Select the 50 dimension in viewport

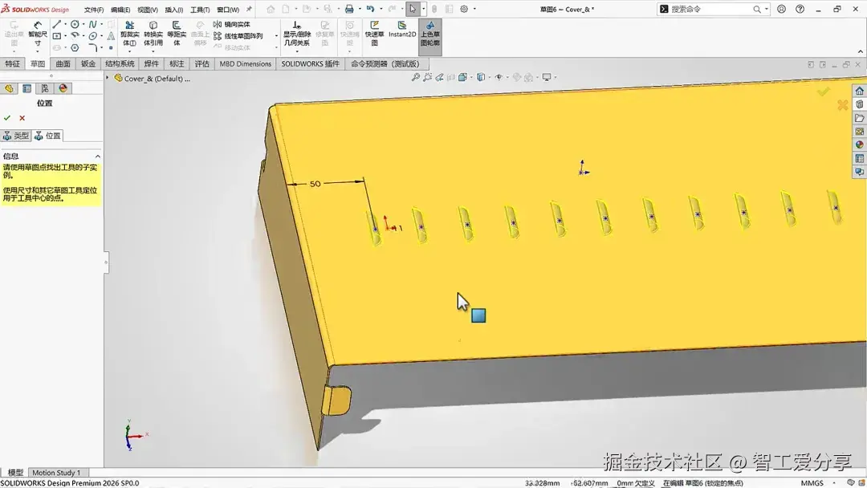coord(315,184)
